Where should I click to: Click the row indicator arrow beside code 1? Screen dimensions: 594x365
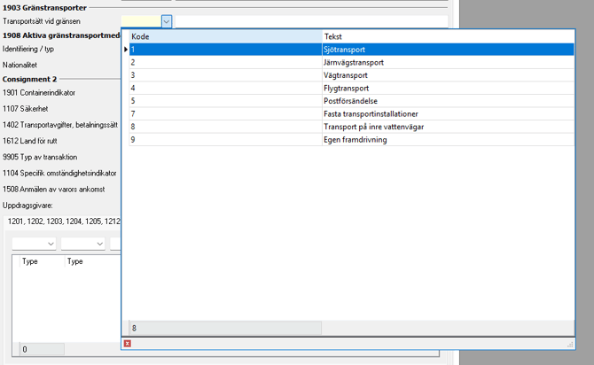(125, 50)
